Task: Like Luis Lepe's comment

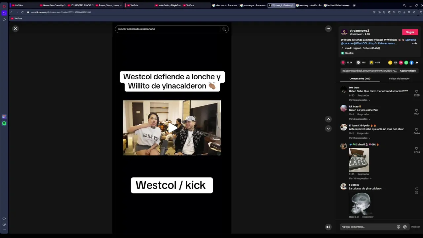Action: coord(416,92)
